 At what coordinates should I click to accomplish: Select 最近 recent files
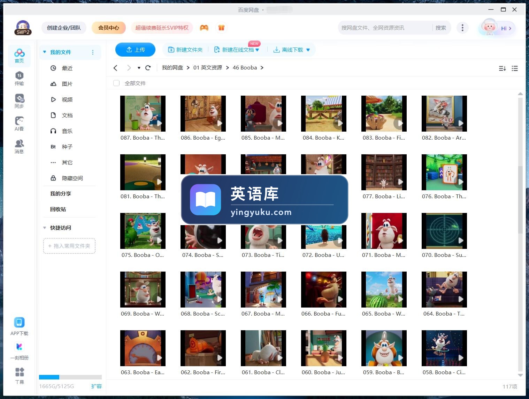[67, 68]
